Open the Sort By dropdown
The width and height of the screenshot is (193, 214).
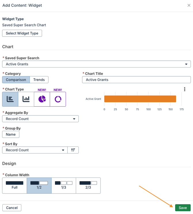point(35,150)
